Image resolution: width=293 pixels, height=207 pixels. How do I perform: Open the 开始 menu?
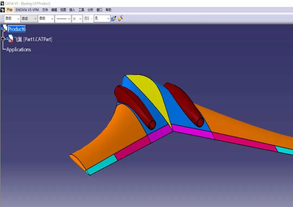(x=9, y=10)
